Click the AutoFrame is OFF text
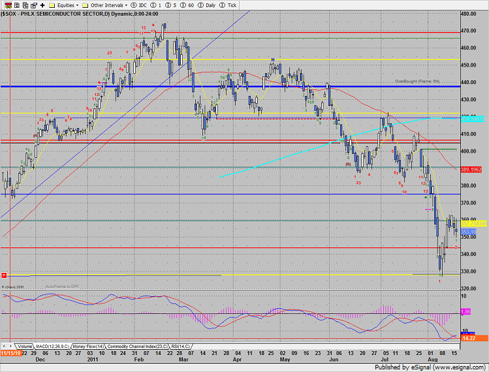The image size is (489, 372). (x=62, y=287)
